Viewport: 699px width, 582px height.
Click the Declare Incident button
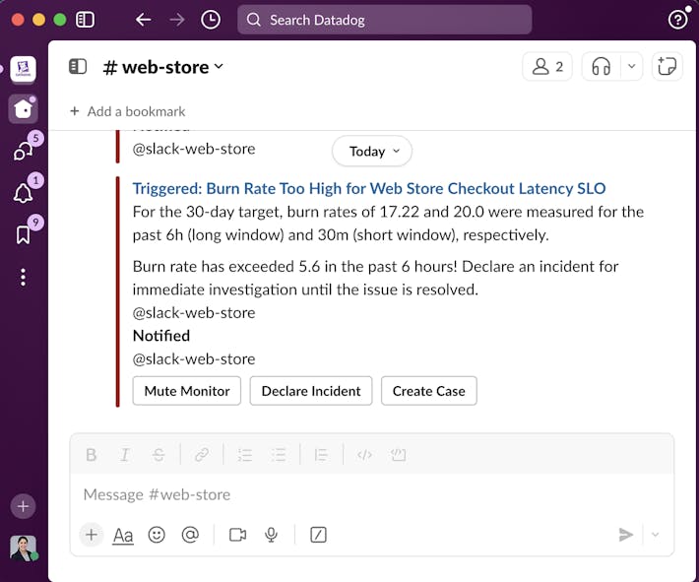[311, 391]
